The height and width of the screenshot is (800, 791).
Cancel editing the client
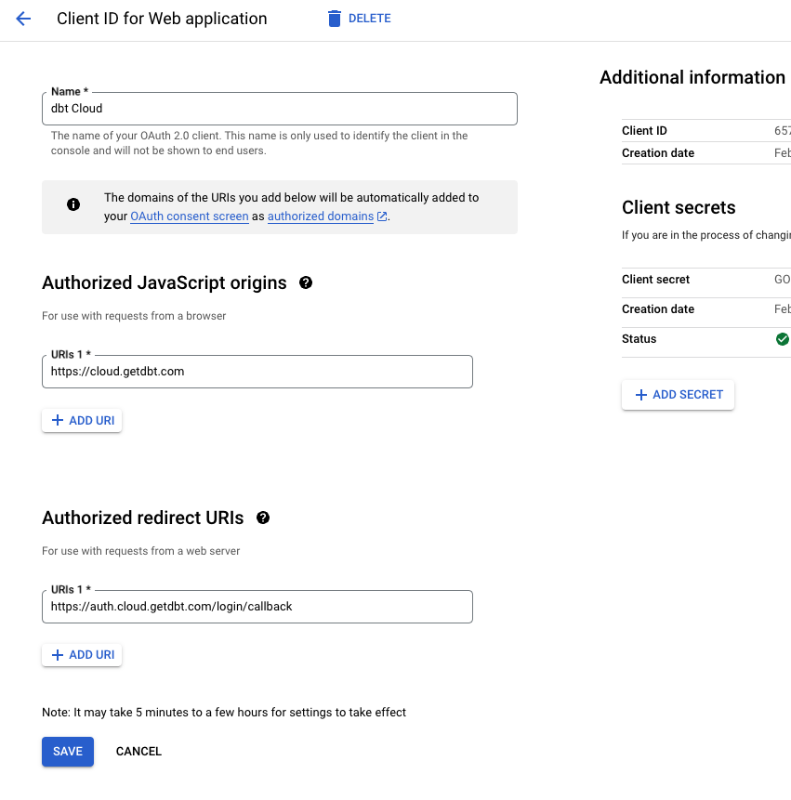(138, 751)
